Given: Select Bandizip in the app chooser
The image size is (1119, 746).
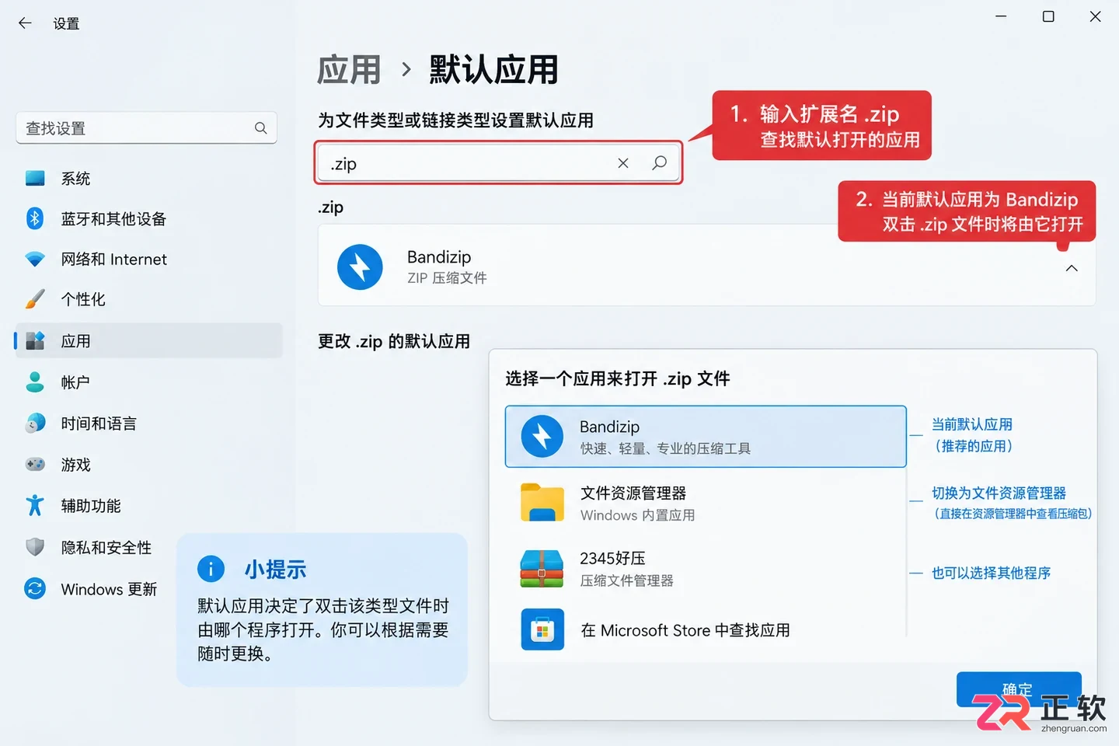Looking at the screenshot, I should click(706, 437).
